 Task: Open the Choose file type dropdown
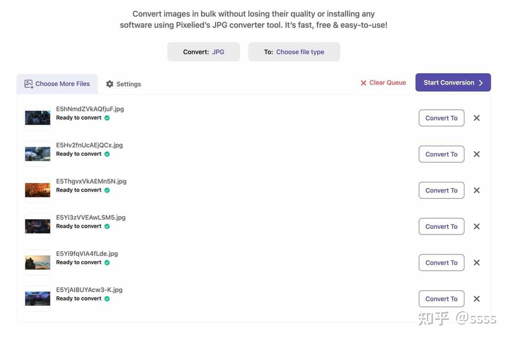294,52
